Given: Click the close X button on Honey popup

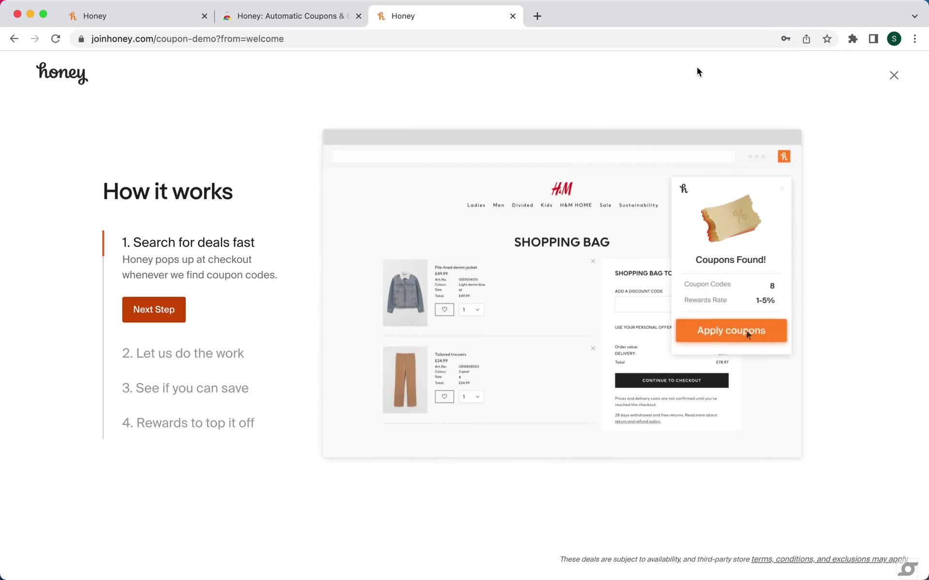Looking at the screenshot, I should (780, 188).
